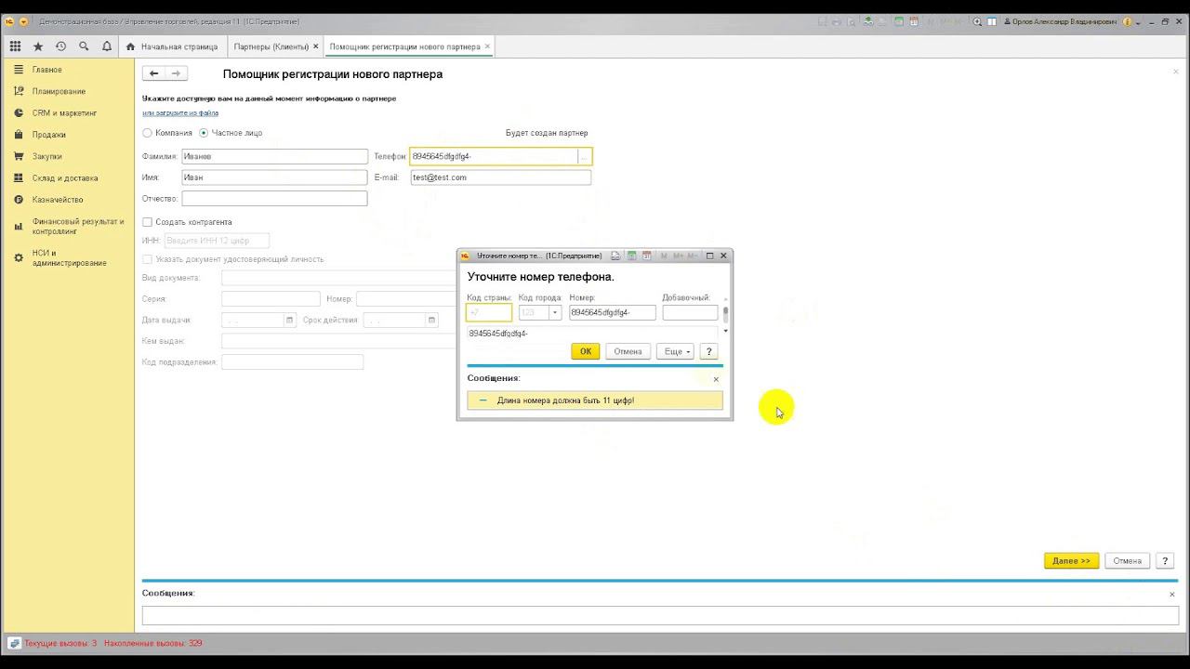Open Финансовый результат и контроллинг section
1190x669 pixels.
78,226
